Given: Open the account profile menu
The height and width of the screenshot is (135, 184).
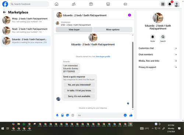Looking at the screenshot, I should pos(177,4).
